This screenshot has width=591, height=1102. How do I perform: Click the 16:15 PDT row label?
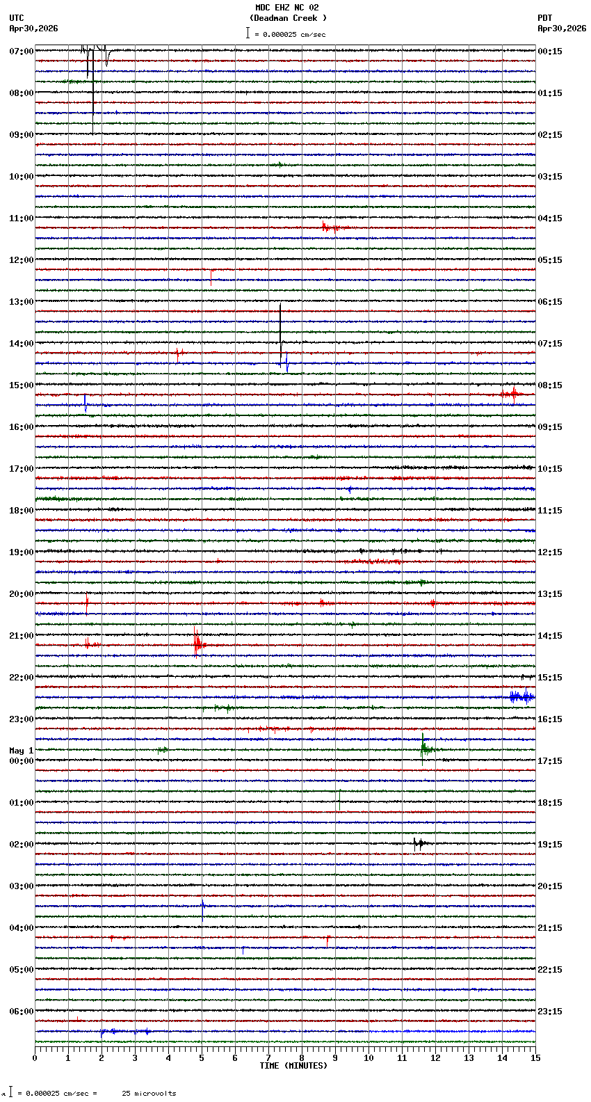550,719
